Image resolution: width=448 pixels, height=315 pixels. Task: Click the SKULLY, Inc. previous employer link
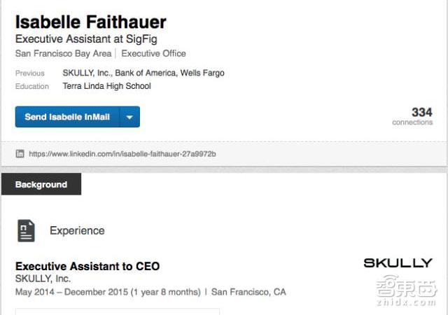click(x=86, y=73)
